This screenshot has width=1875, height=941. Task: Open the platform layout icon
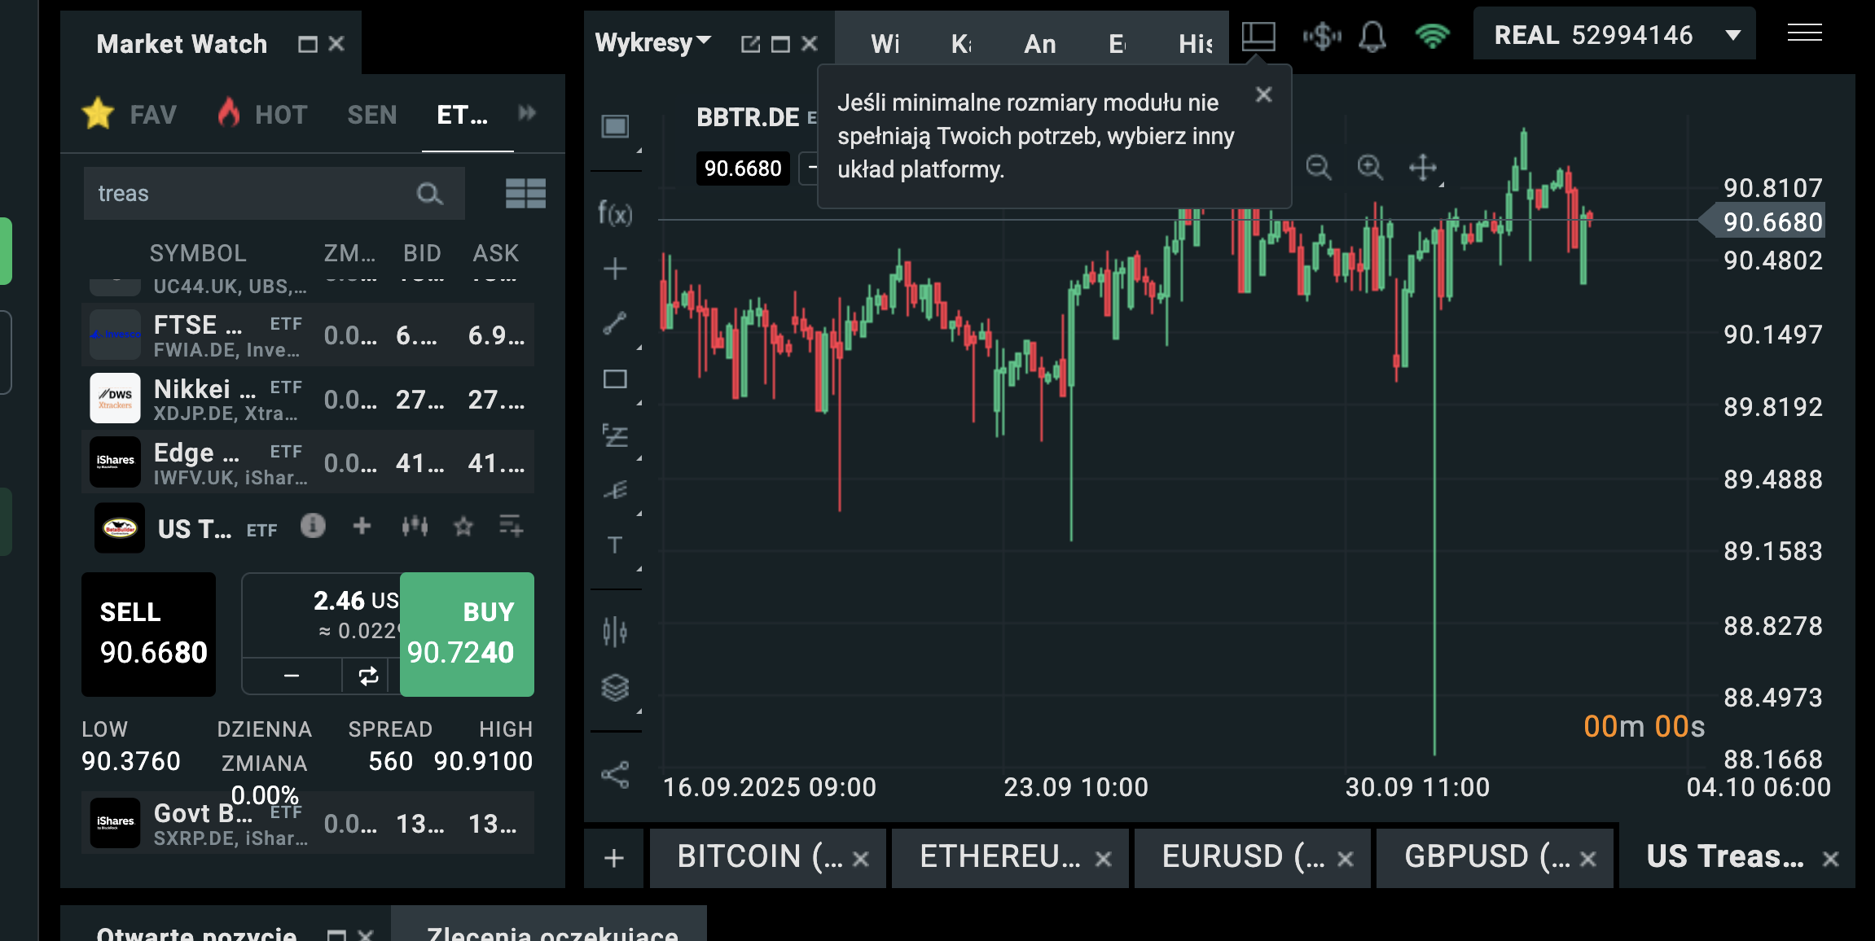[1258, 37]
